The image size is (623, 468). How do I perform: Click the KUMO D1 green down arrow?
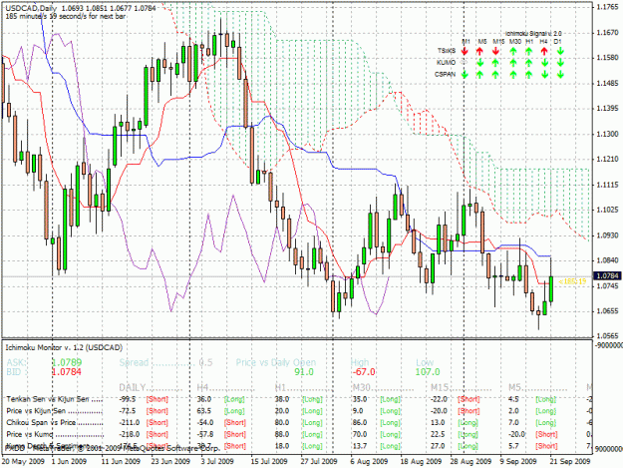pyautogui.click(x=560, y=63)
